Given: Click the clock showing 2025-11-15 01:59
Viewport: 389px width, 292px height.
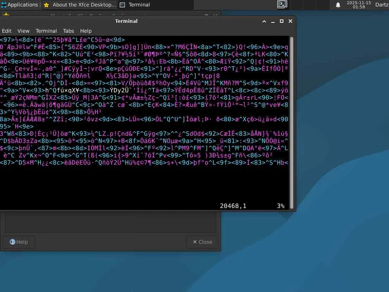Looking at the screenshot, I should 359,5.
